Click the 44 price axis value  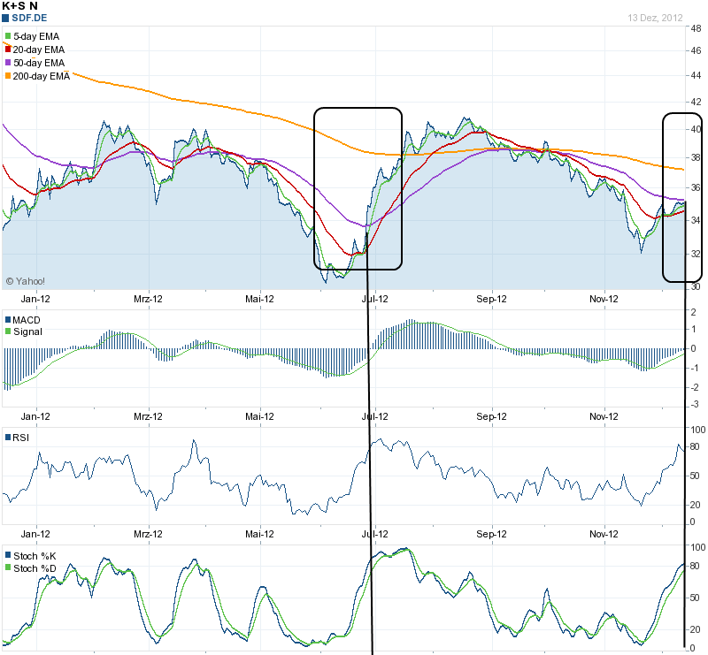click(x=696, y=75)
